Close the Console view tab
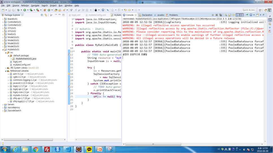This screenshot has height=153, width=273. [x=136, y=15]
